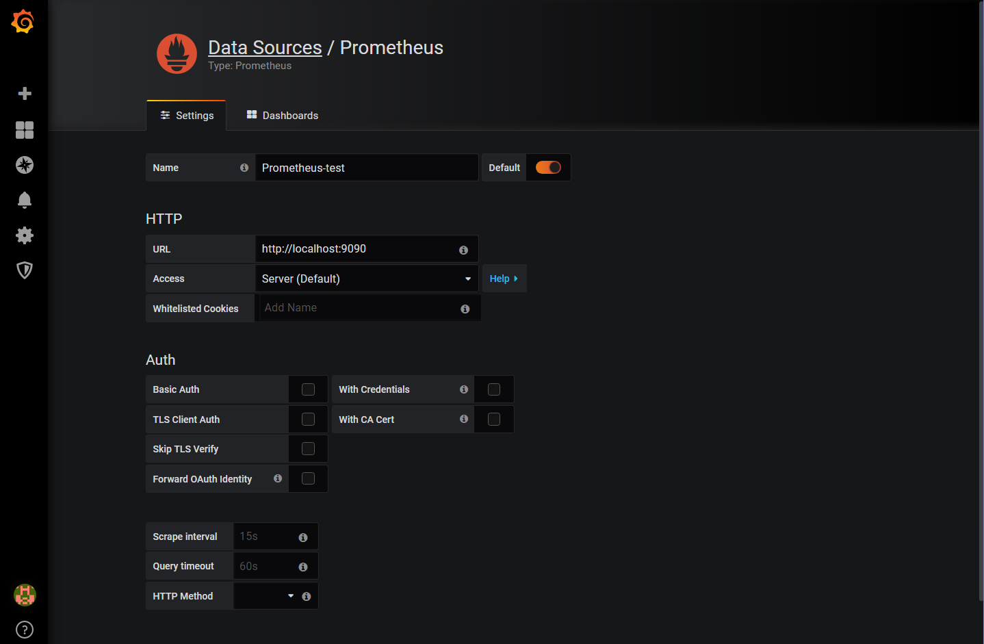Click the 'TLS Client Auth' label
Screen dimensions: 984x644
tap(186, 420)
